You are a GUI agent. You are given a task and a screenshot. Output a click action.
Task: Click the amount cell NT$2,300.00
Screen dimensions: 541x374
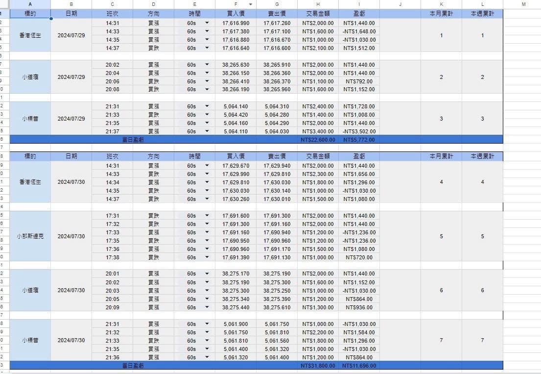[318, 174]
